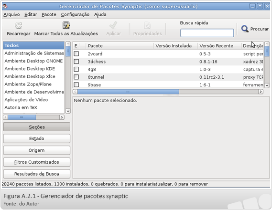Toggle the checkbox for package 2vcard
Viewport: 272px width, 210px height.
pyautogui.click(x=76, y=54)
